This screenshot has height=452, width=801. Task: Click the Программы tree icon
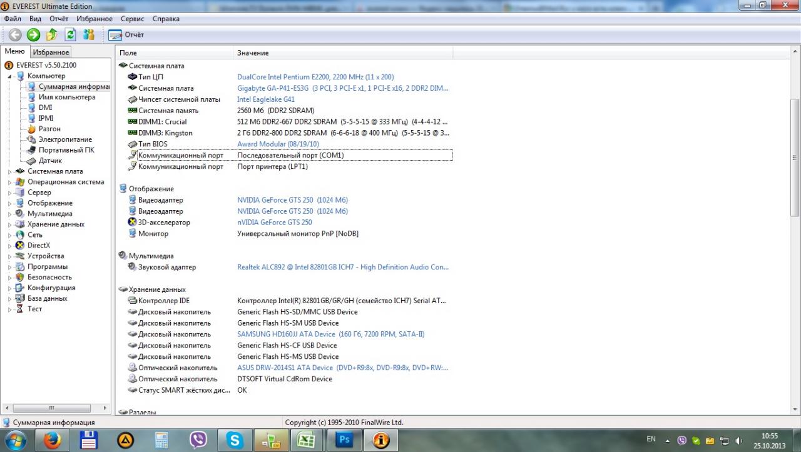tap(21, 267)
